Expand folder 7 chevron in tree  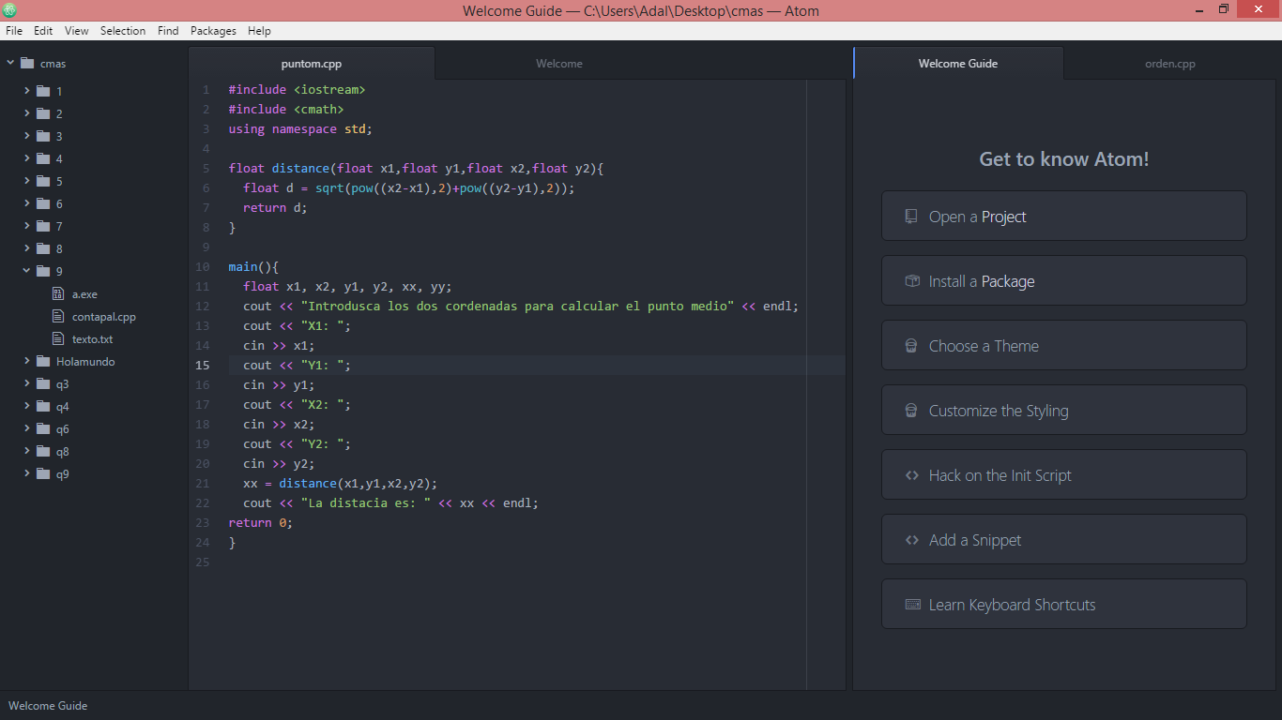coord(27,226)
